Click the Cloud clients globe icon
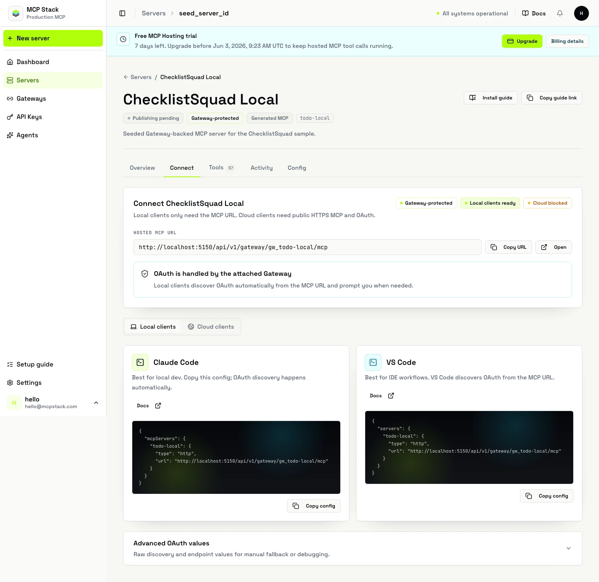 tap(191, 327)
